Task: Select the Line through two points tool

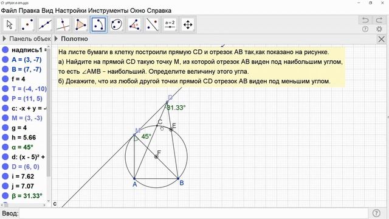Action: point(45,24)
